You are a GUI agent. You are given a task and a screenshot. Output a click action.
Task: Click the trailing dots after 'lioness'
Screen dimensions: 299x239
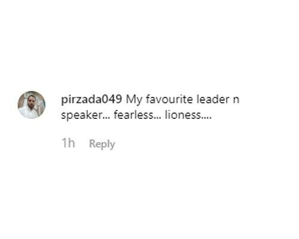click(x=206, y=119)
